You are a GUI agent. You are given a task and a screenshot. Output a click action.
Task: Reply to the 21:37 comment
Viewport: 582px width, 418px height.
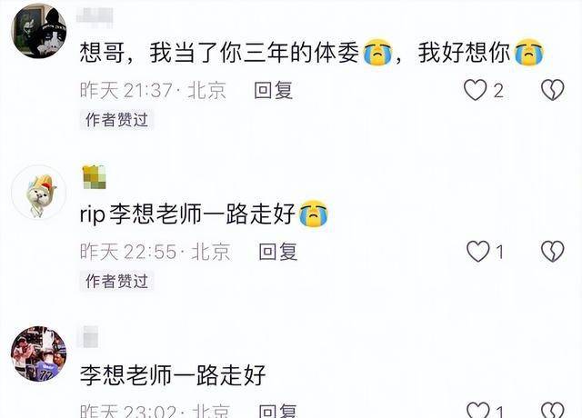274,90
